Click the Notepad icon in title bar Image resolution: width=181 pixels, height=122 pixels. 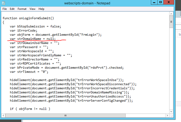(x=4, y=3)
